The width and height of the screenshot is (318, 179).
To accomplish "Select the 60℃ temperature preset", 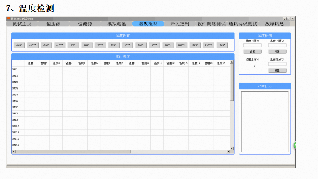I will click(154, 45).
